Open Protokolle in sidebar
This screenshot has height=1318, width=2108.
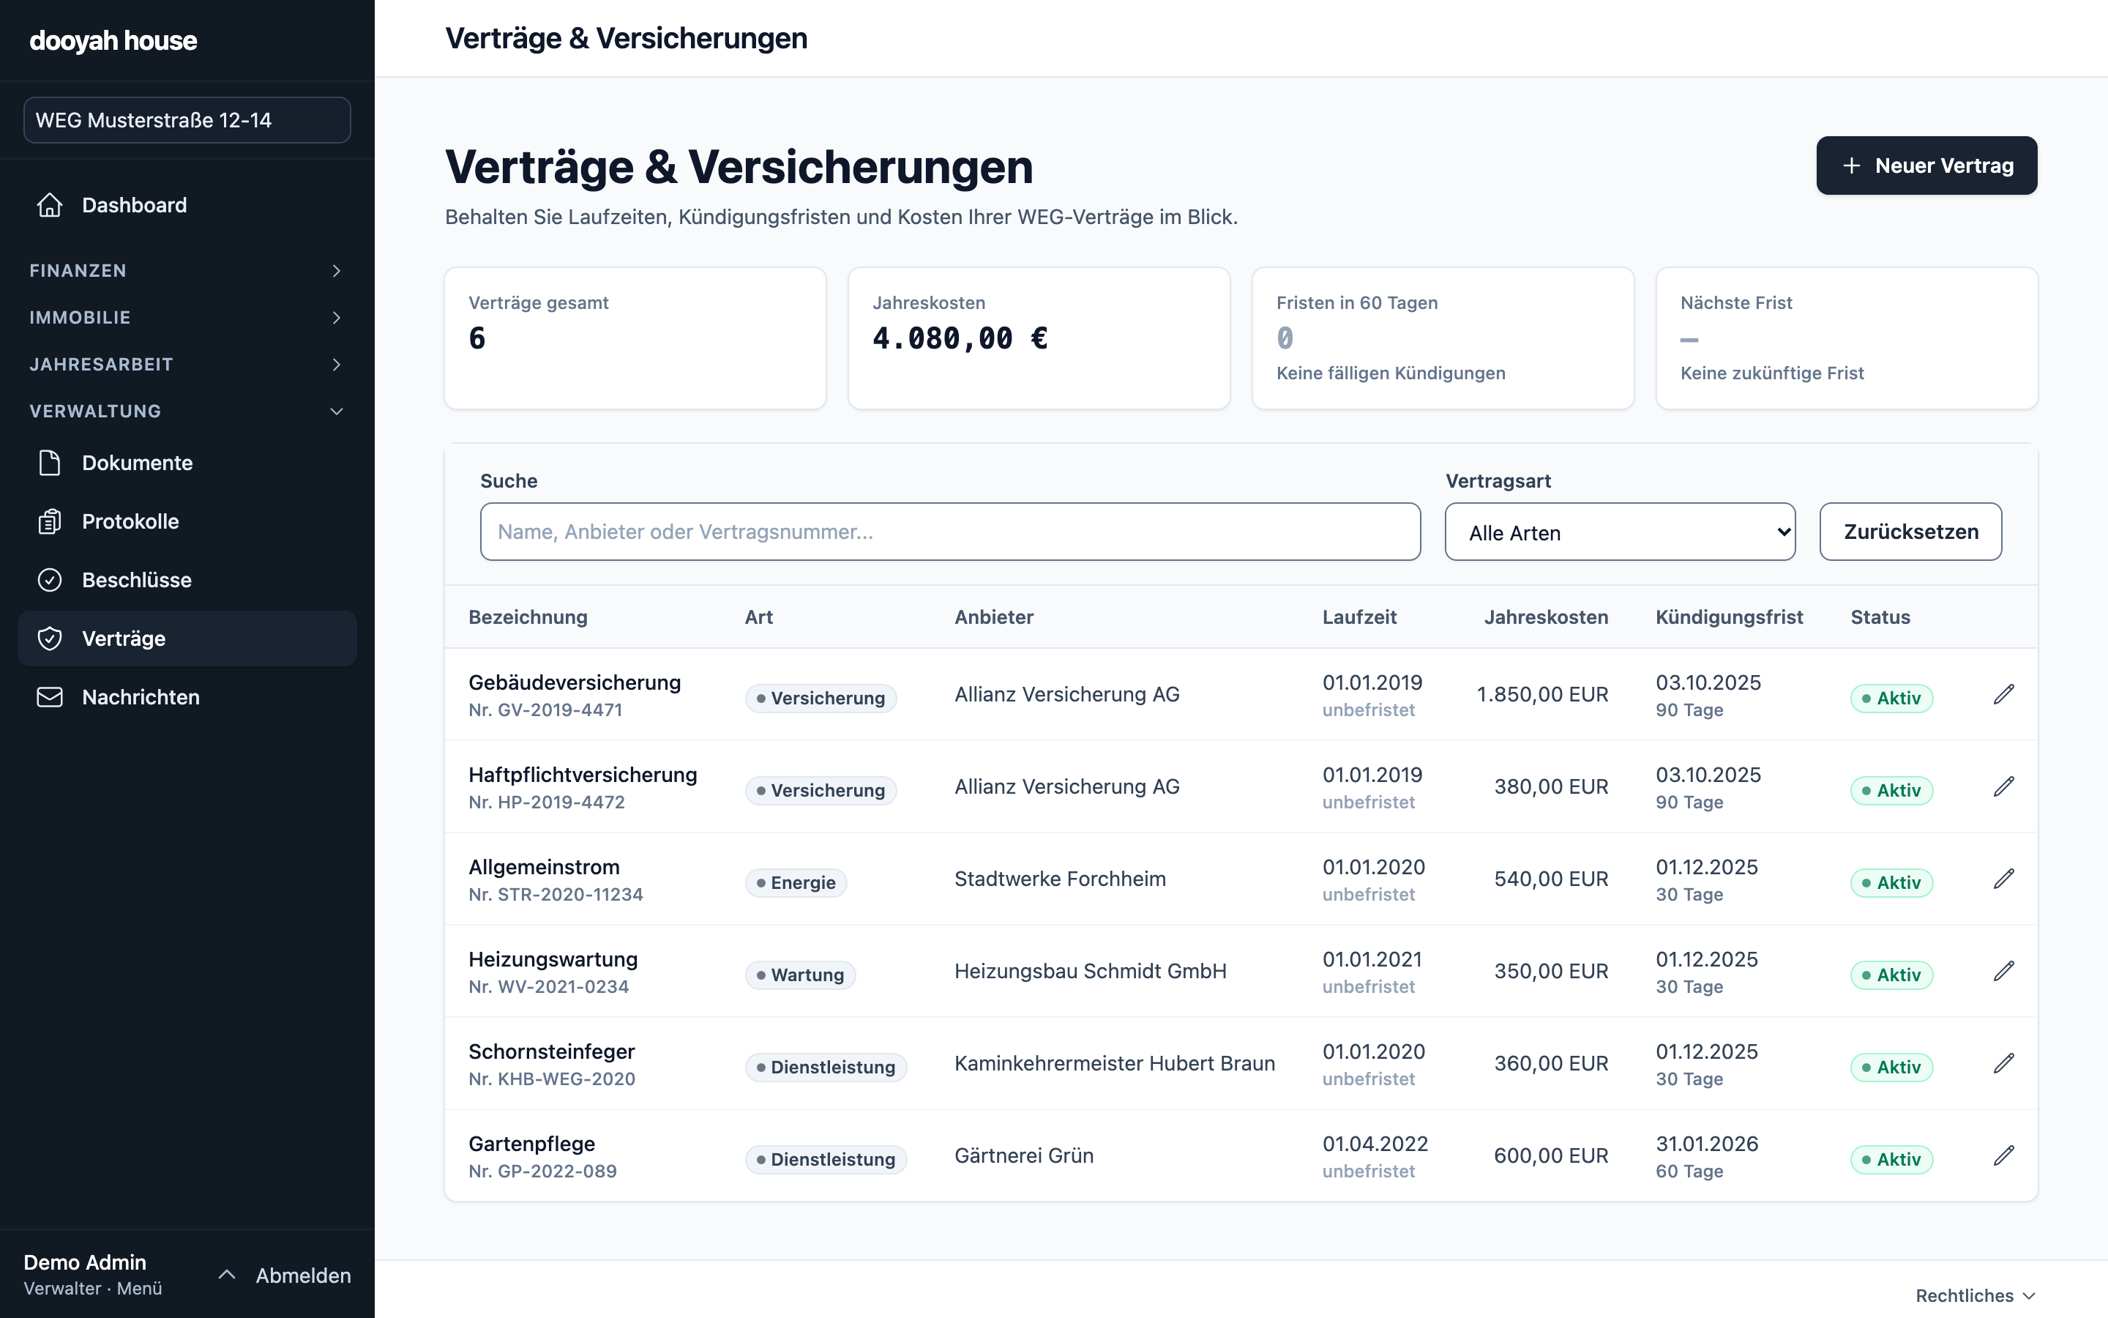(x=187, y=521)
